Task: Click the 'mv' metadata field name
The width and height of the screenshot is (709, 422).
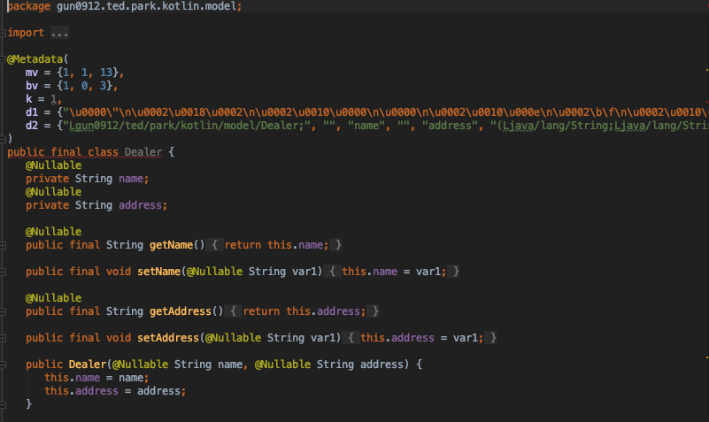Action: (32, 73)
